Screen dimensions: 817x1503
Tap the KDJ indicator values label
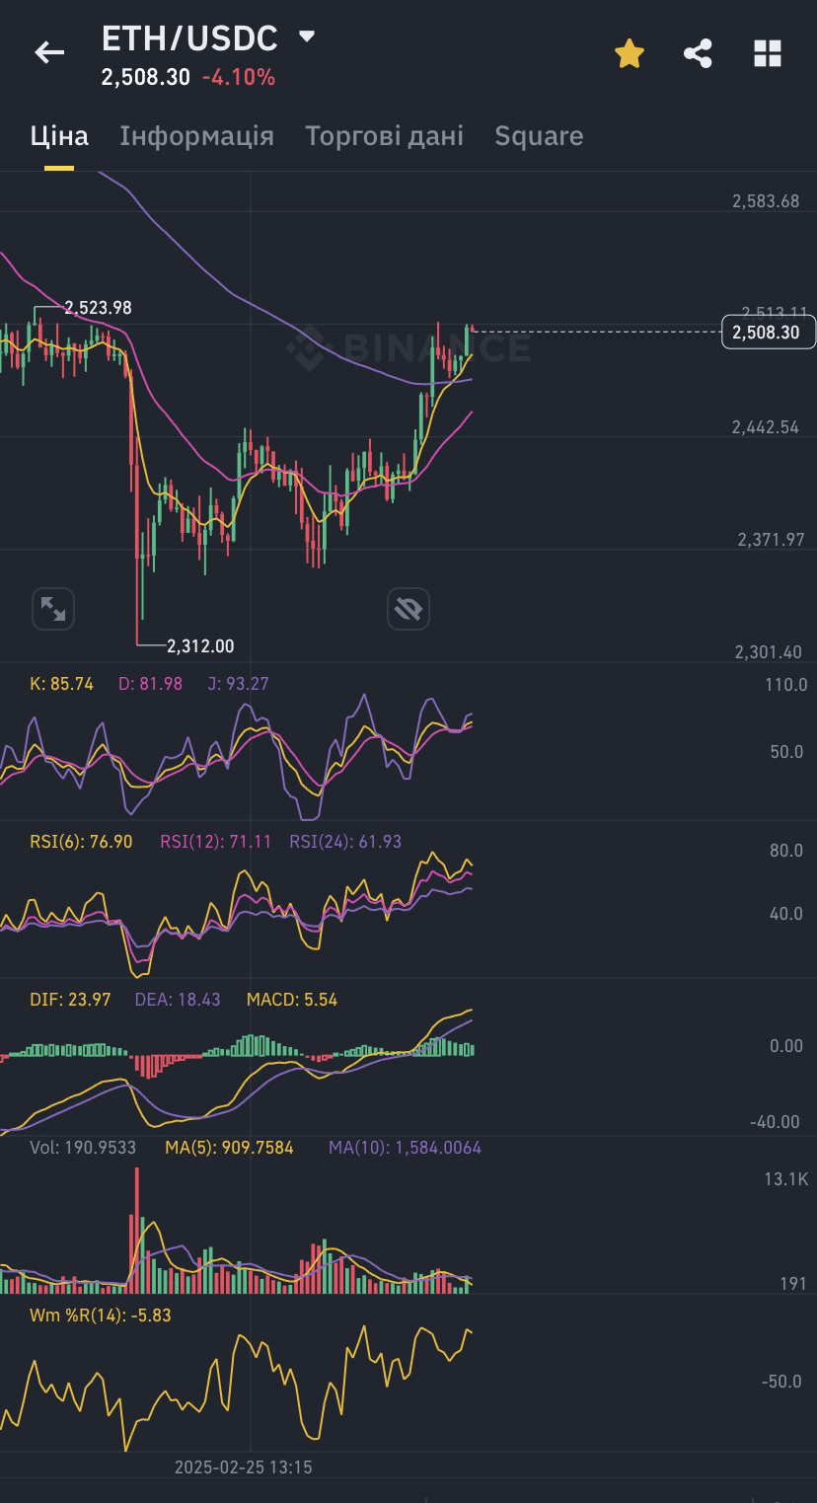148,684
